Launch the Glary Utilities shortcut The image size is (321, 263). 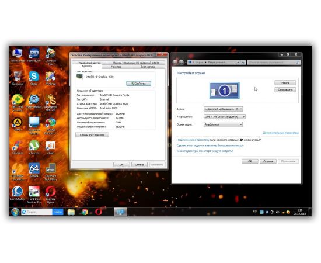coord(17,193)
